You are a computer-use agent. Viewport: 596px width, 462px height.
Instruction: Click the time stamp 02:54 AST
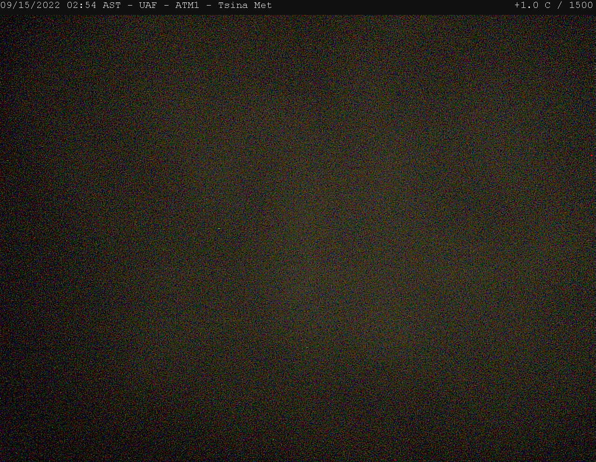(94, 6)
